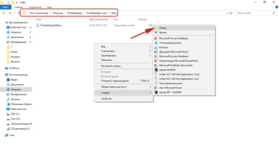The width and height of the screenshot is (279, 144).
Task: Expand the Сортировка submenu arrow
Action: click(150, 51)
